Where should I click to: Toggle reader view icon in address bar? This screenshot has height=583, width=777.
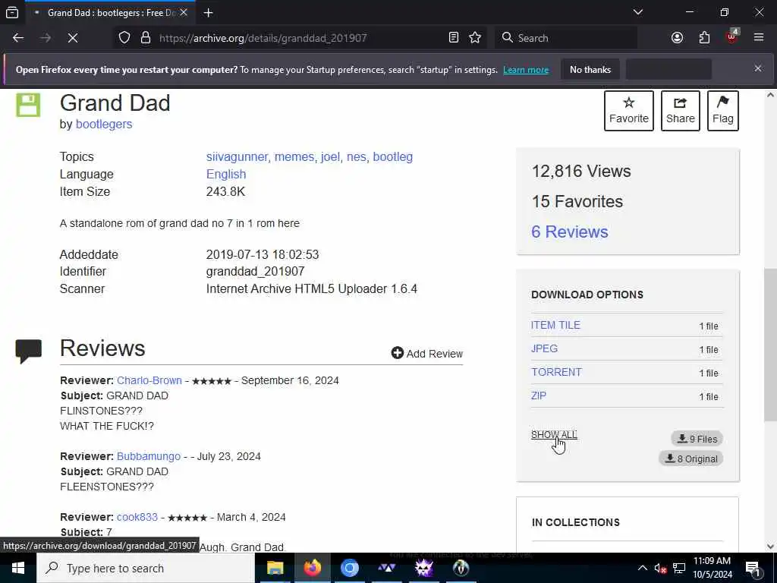[454, 38]
